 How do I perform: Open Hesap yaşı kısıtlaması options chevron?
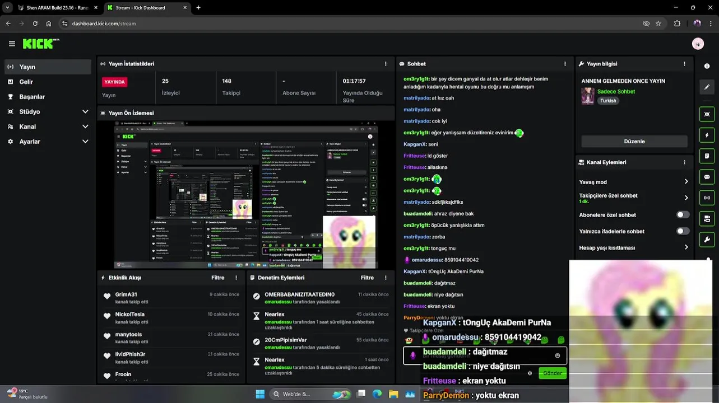point(686,247)
